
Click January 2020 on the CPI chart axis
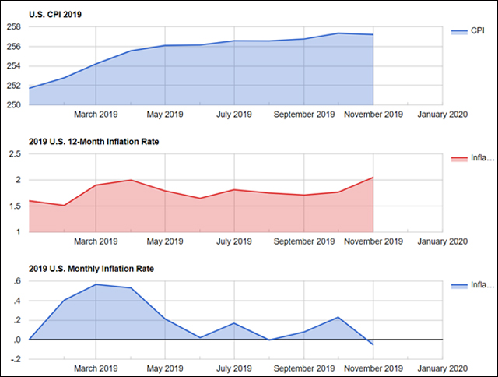pos(442,115)
